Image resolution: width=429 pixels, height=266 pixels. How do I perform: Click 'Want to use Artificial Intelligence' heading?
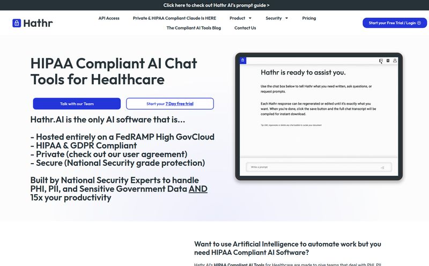[x=287, y=248]
